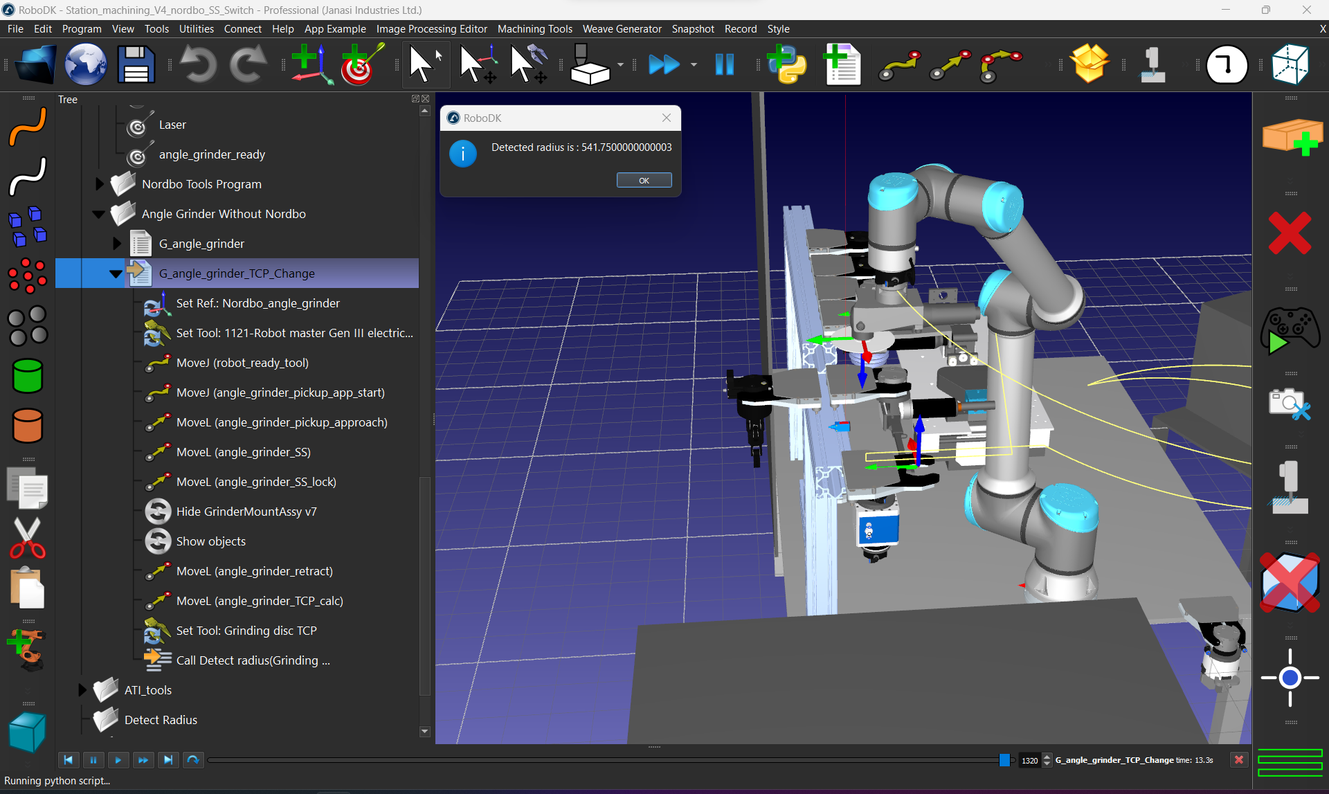Image resolution: width=1329 pixels, height=794 pixels.
Task: Click the Fast simulation double-arrow icon
Action: [663, 65]
